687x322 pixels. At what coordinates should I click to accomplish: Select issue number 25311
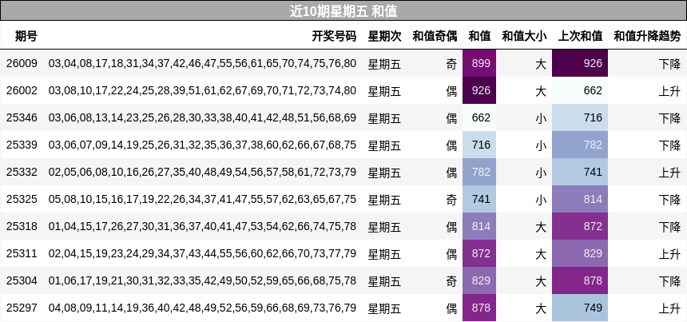tap(22, 253)
